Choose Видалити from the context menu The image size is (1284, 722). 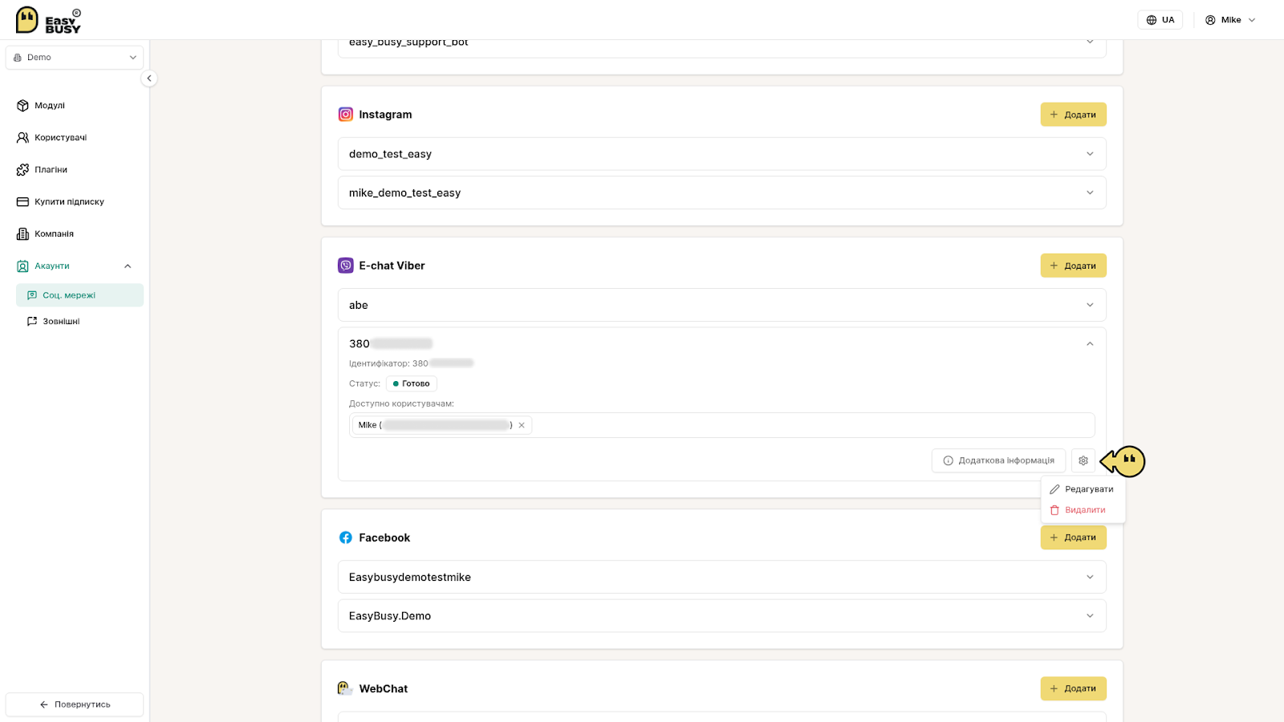point(1083,510)
